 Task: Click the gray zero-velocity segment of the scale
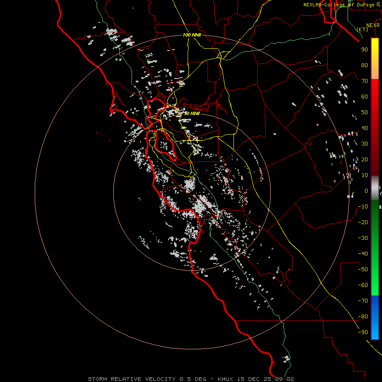(x=375, y=188)
